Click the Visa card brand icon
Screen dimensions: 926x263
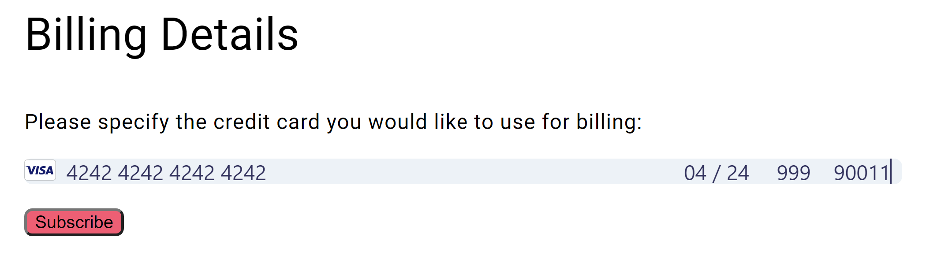pos(40,170)
